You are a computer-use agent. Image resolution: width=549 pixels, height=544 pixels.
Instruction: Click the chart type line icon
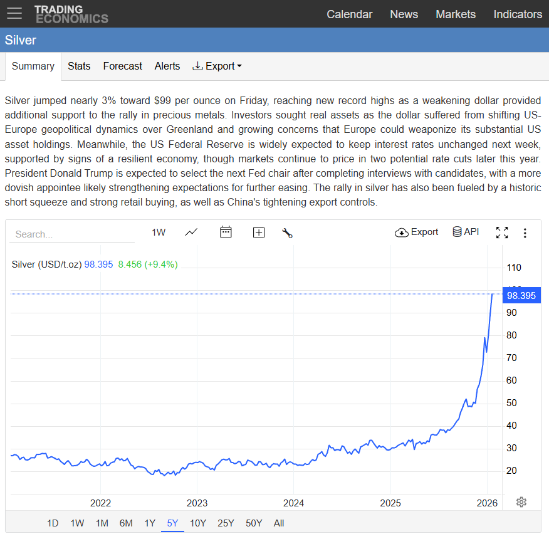point(191,233)
